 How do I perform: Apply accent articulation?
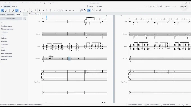pyautogui.click(x=70, y=10)
